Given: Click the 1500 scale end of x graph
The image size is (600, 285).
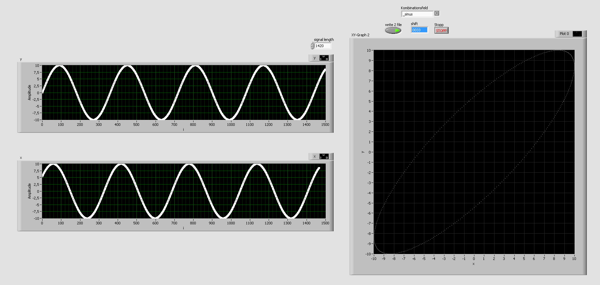Looking at the screenshot, I should [325, 223].
